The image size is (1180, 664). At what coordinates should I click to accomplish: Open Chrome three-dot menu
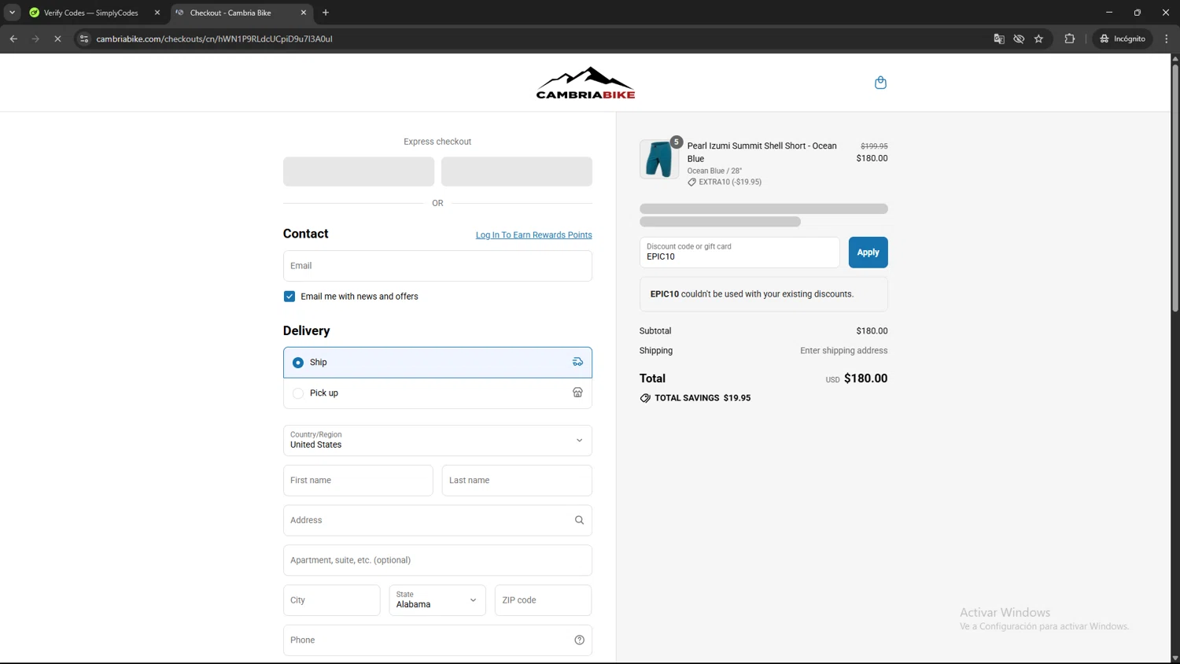click(1167, 39)
